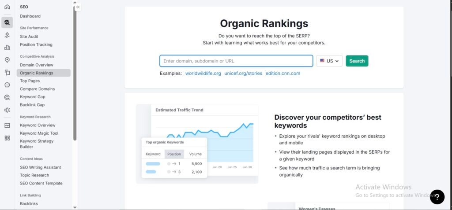Select Backlink Gap from sidebar

pos(32,105)
